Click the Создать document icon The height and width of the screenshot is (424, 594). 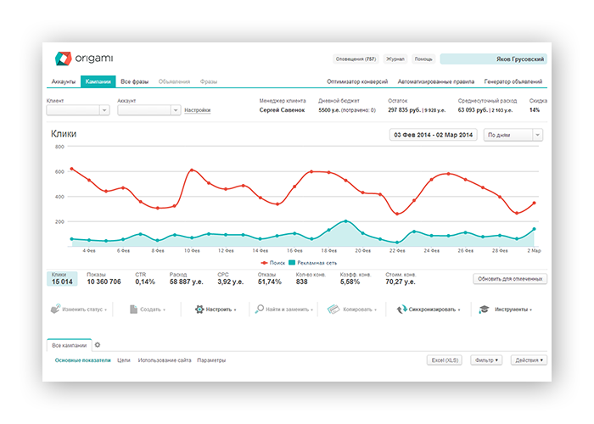[134, 310]
